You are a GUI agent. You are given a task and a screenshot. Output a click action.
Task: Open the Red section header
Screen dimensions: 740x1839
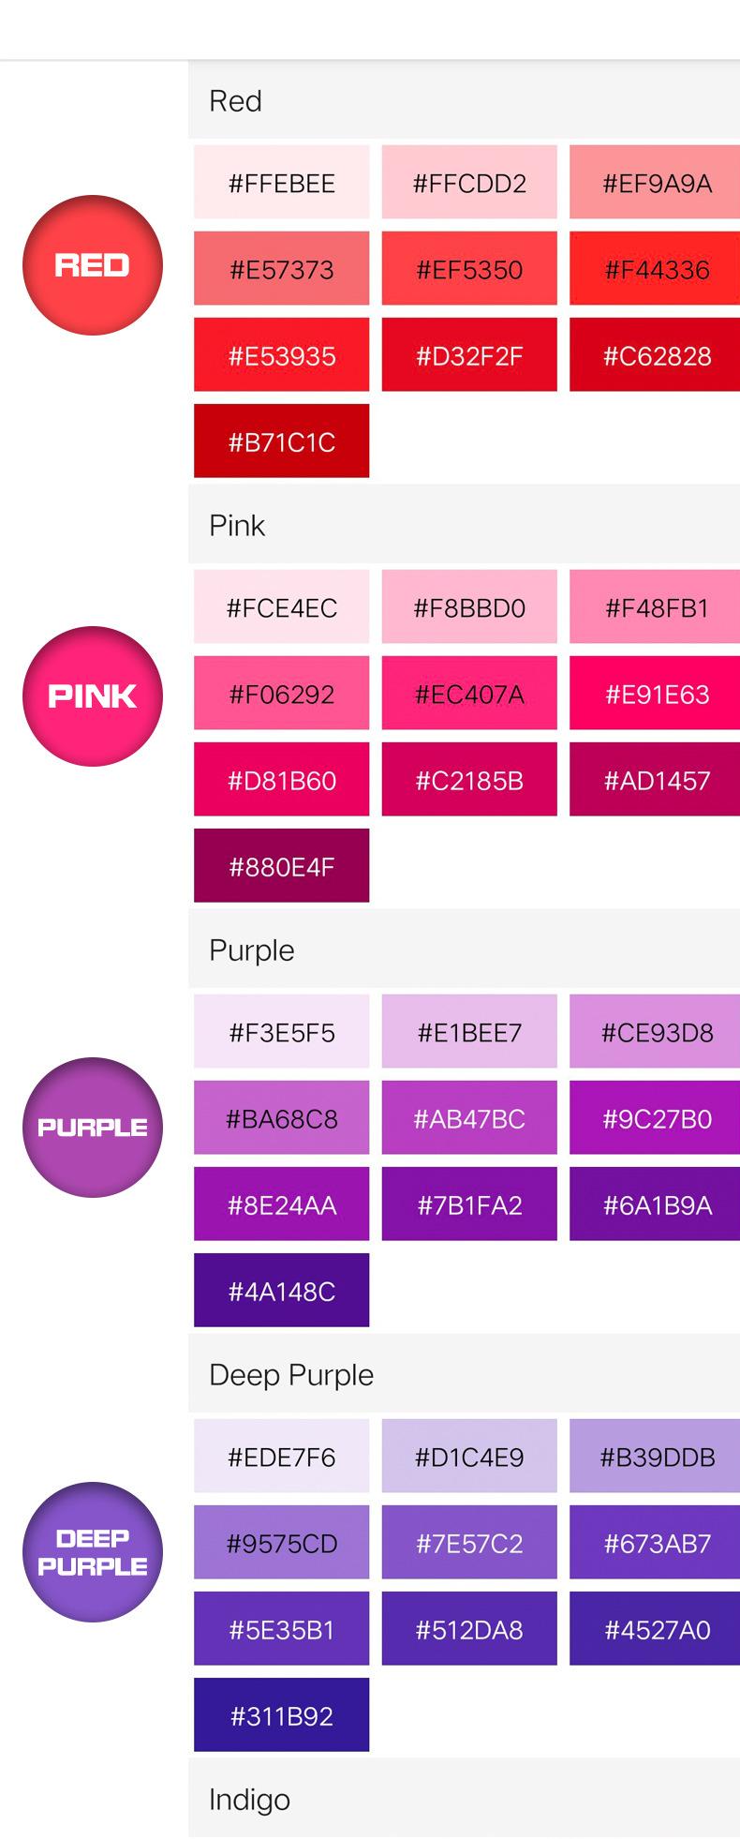(464, 100)
